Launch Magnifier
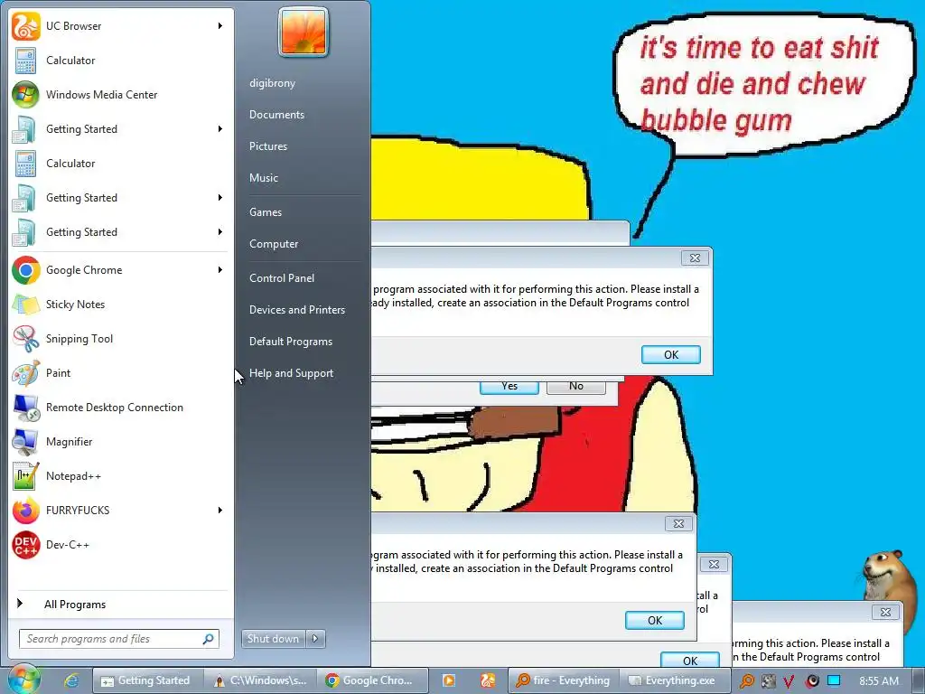Viewport: 925px width, 694px height. (121, 441)
